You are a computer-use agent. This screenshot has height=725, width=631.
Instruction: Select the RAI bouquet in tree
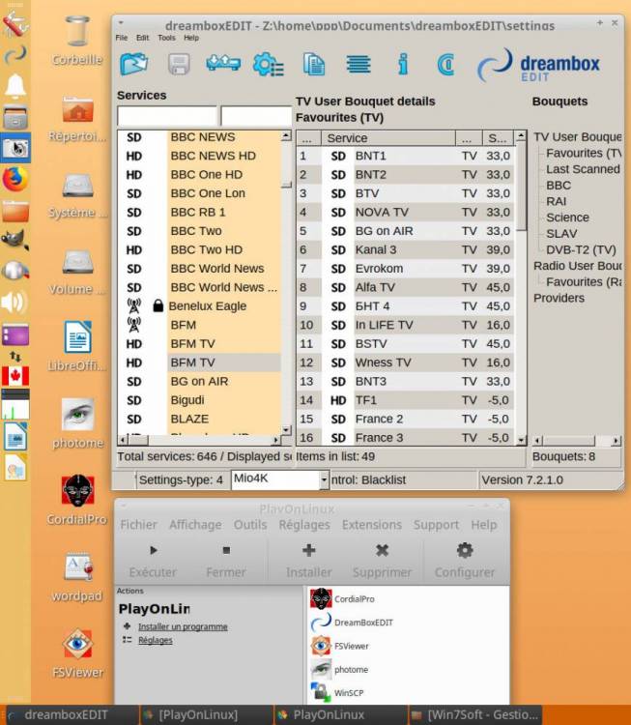(x=557, y=202)
